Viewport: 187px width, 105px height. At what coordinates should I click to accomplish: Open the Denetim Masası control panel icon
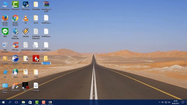5,85
